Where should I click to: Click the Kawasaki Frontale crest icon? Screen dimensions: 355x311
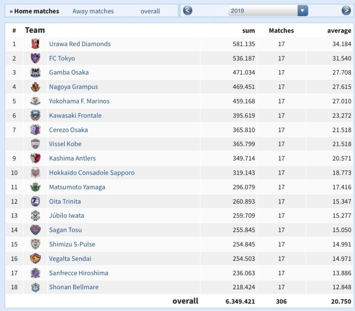click(x=35, y=116)
